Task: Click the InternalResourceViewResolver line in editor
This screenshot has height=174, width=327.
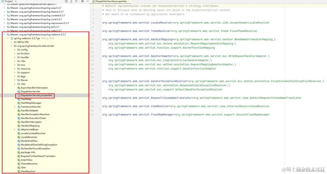Action: click(186, 106)
